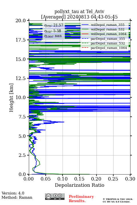This screenshot has height=205, width=137.
Task: Click the η1064: nan annotation
Action: [53, 36]
